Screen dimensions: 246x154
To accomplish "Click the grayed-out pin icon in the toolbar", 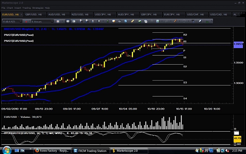I will tap(152, 21).
